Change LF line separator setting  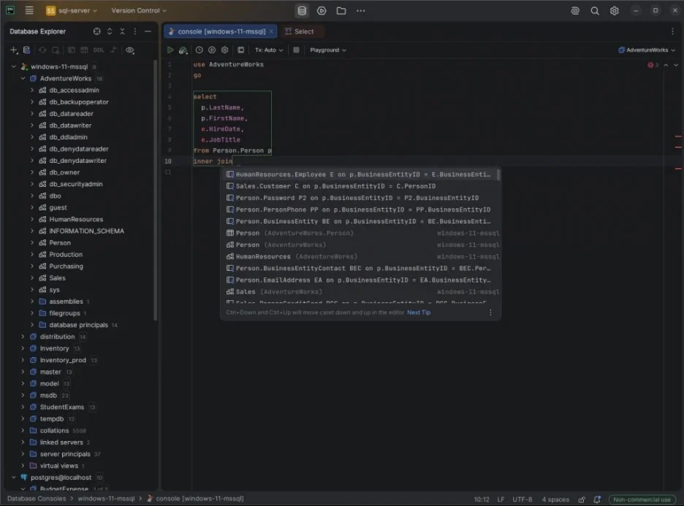[x=501, y=499]
